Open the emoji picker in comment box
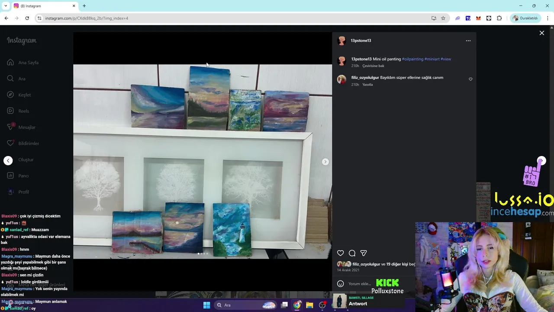The width and height of the screenshot is (554, 312). [x=341, y=284]
